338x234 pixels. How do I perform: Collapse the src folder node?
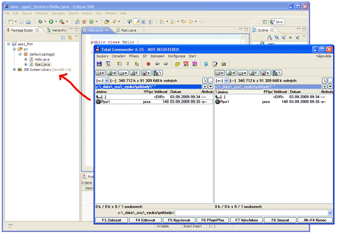click(x=14, y=49)
